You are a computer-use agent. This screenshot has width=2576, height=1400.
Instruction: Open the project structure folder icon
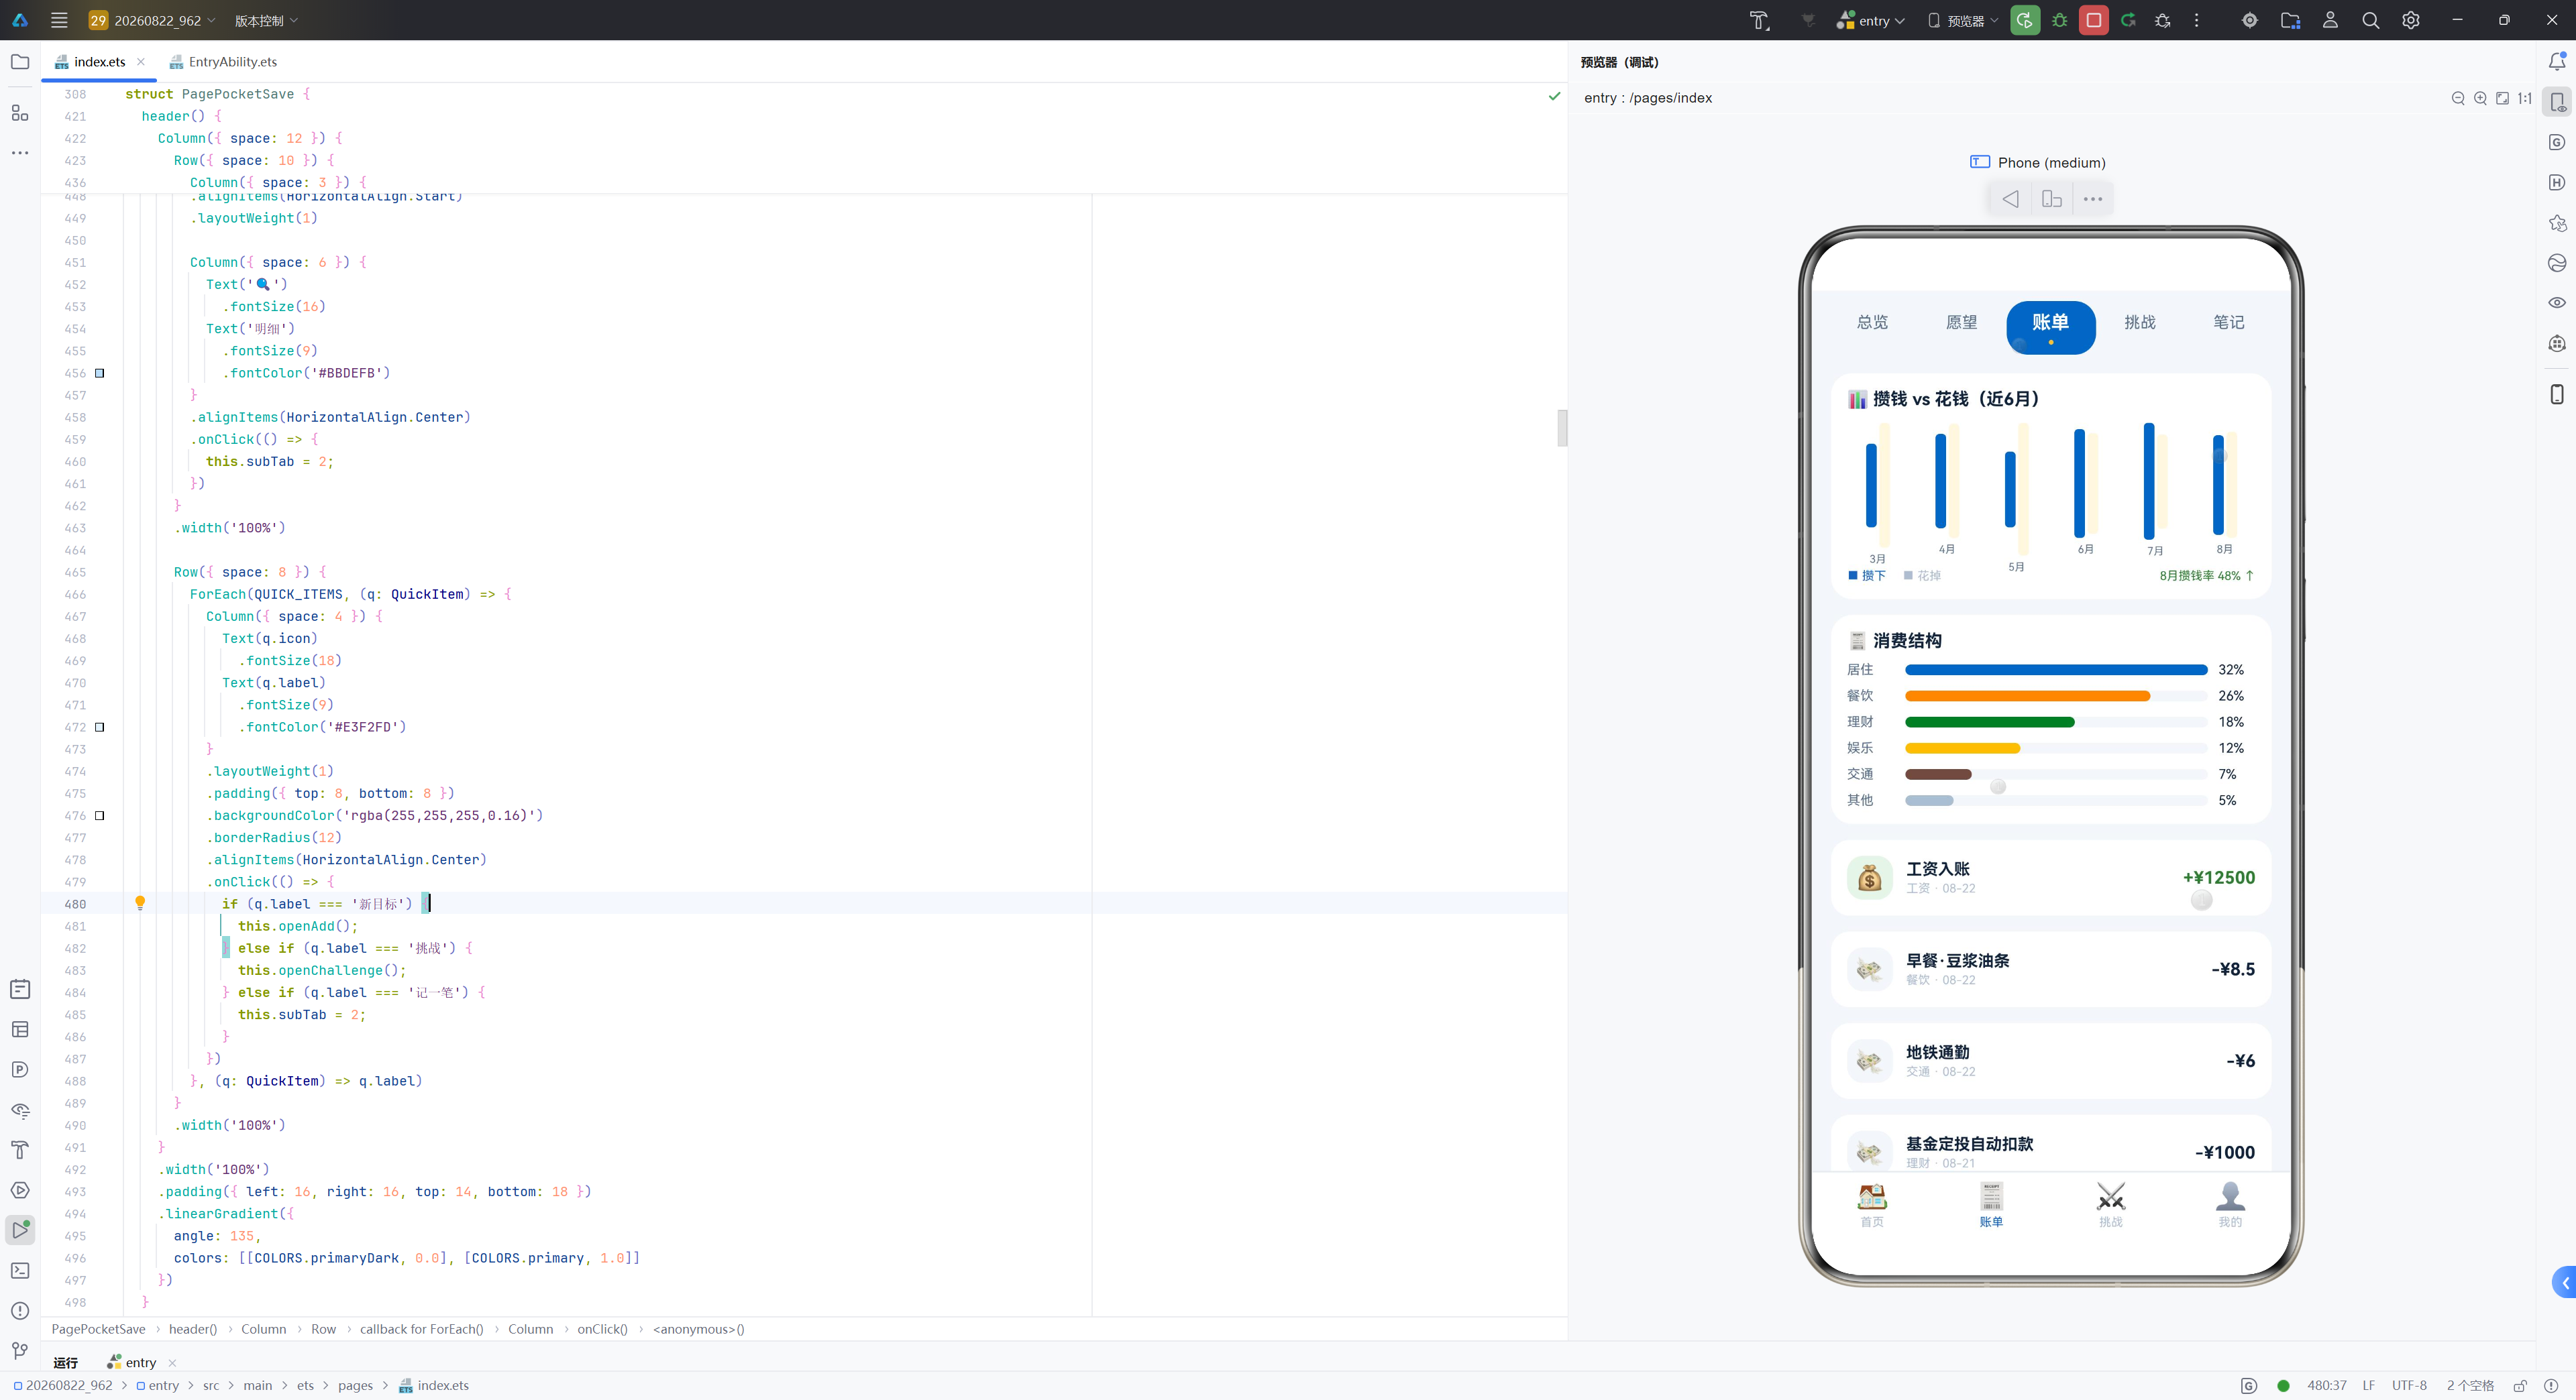click(2290, 20)
